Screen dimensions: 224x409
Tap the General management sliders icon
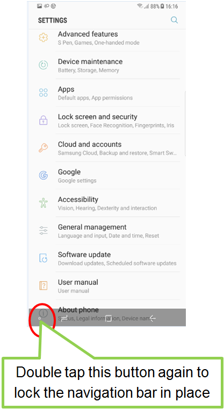point(43,230)
